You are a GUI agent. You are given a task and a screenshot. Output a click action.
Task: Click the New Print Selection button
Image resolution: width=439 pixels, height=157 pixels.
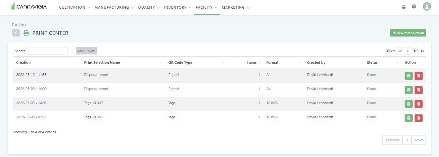408,33
